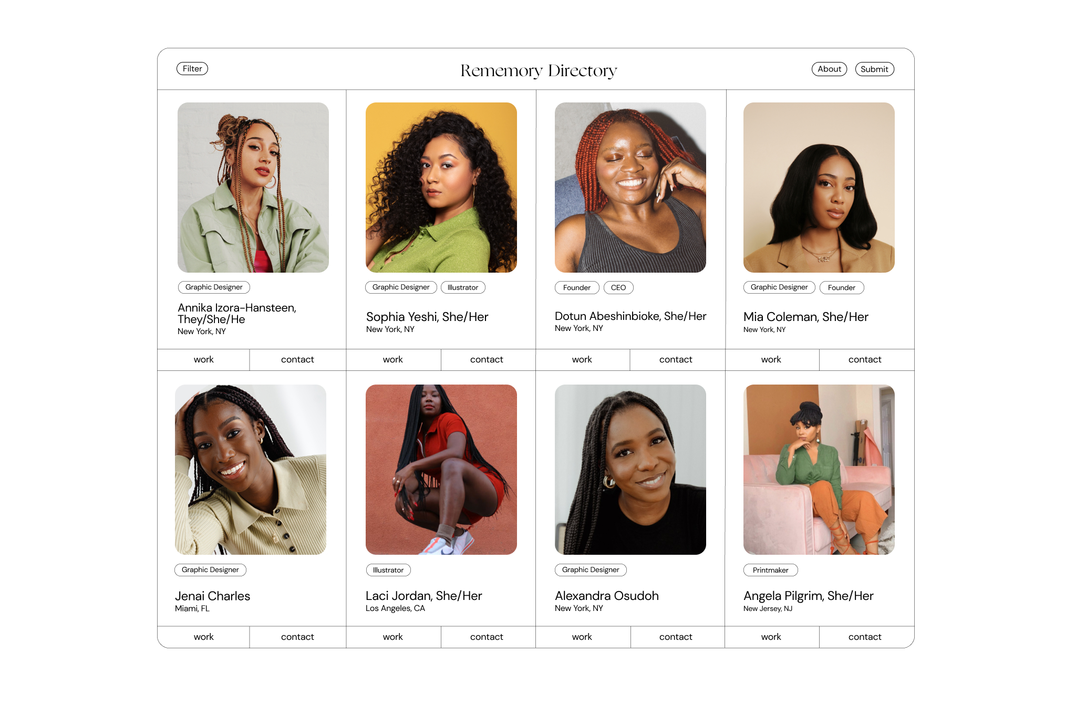The image size is (1065, 715).
Task: Open the Filter button
Action: (x=192, y=69)
